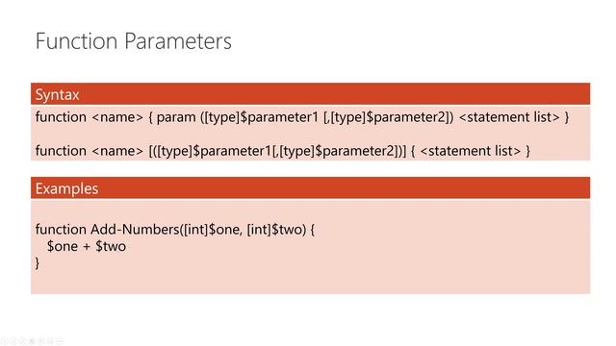The image size is (616, 346).
Task: Select the Examples section header bar
Action: [310, 188]
